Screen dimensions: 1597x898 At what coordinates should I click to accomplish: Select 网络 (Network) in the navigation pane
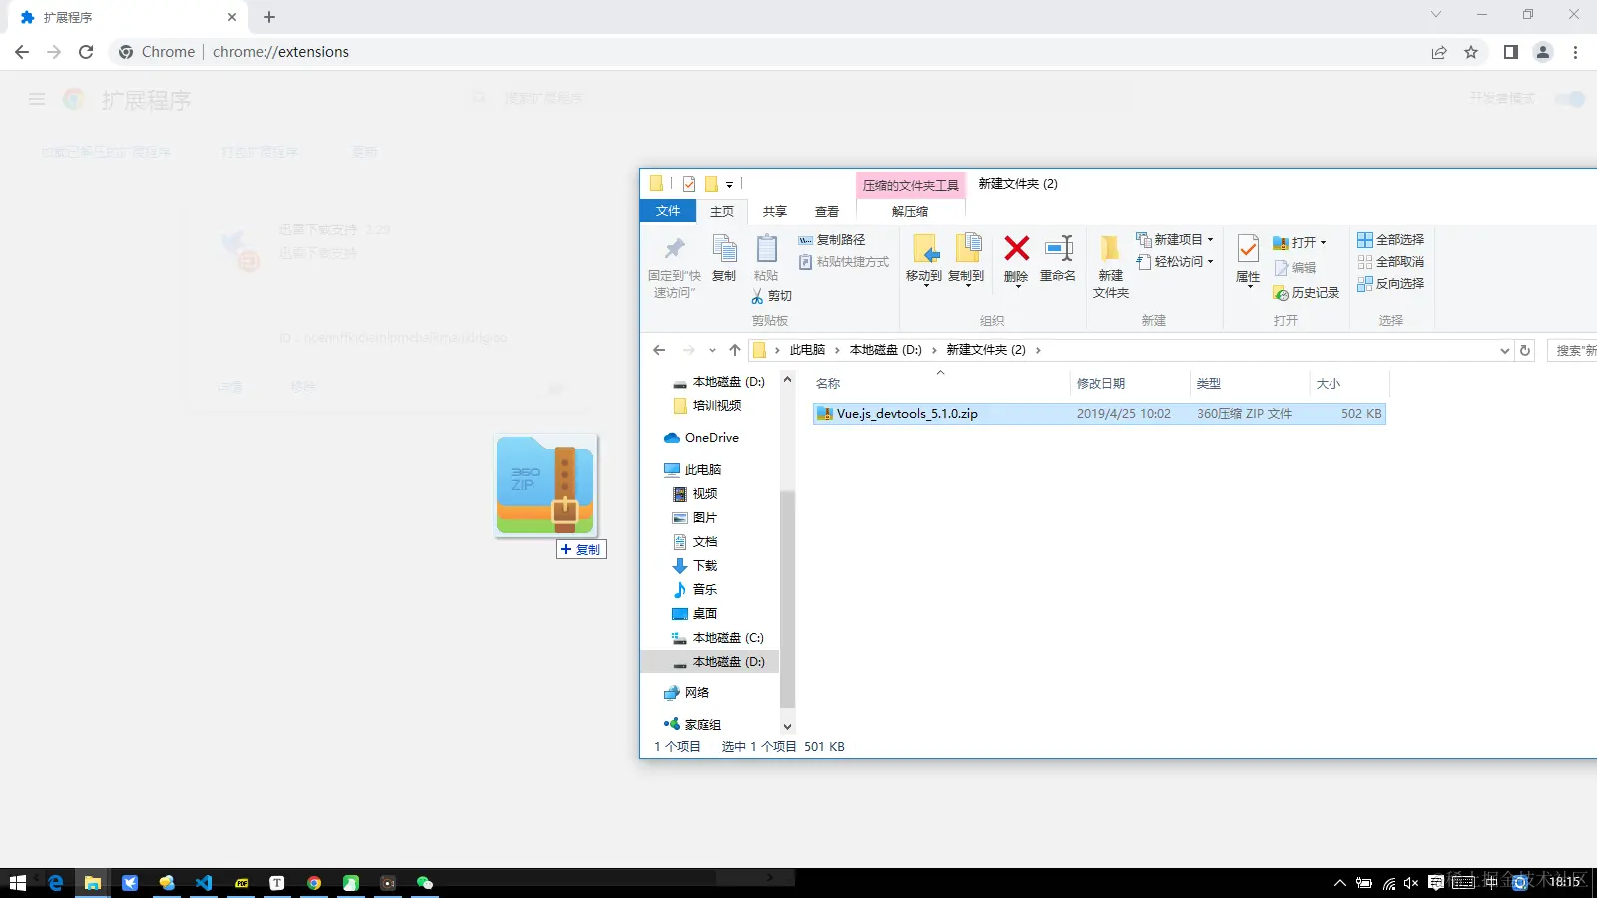(687, 693)
